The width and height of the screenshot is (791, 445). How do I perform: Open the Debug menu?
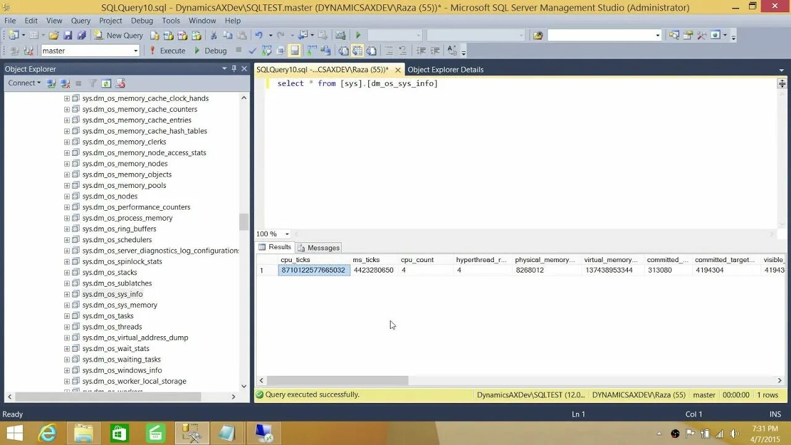(x=142, y=20)
